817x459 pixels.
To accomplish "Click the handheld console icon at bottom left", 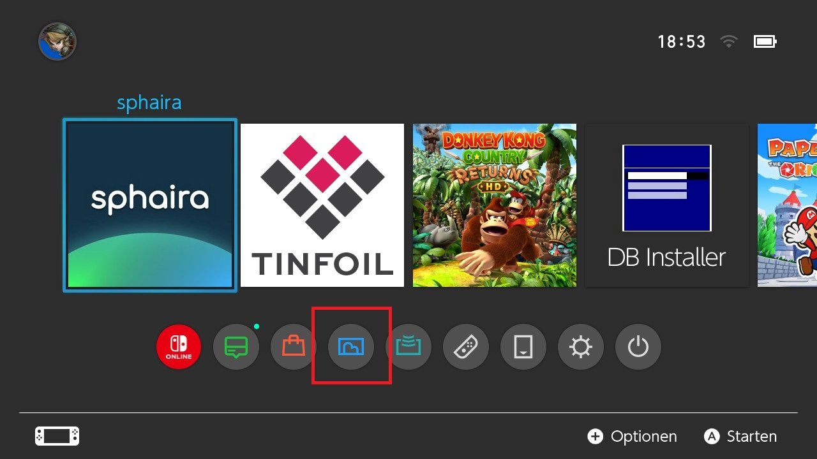I will [x=57, y=437].
